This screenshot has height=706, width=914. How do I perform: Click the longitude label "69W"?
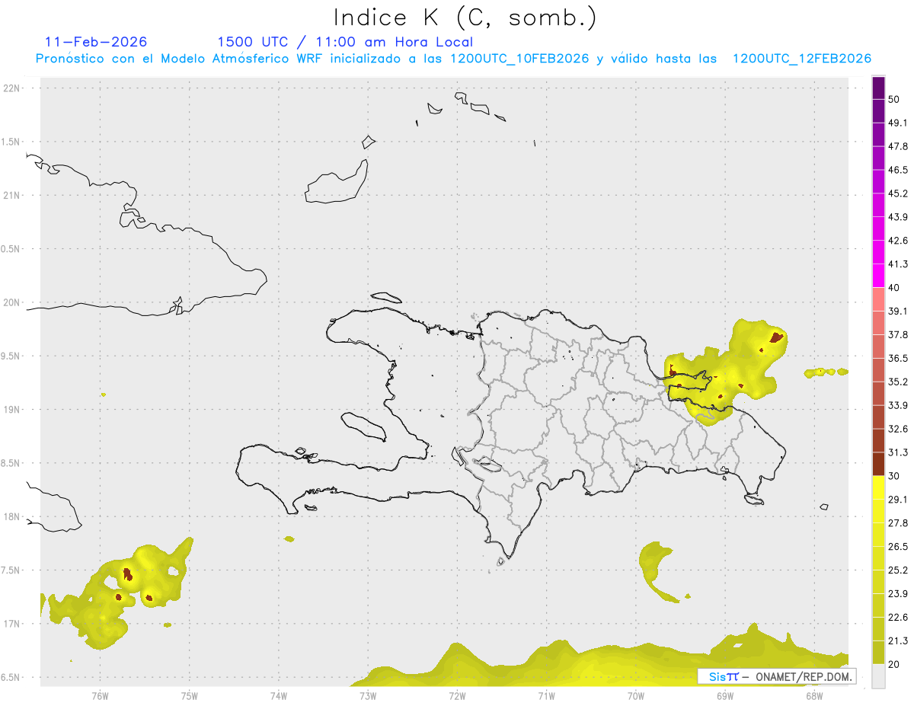click(725, 696)
